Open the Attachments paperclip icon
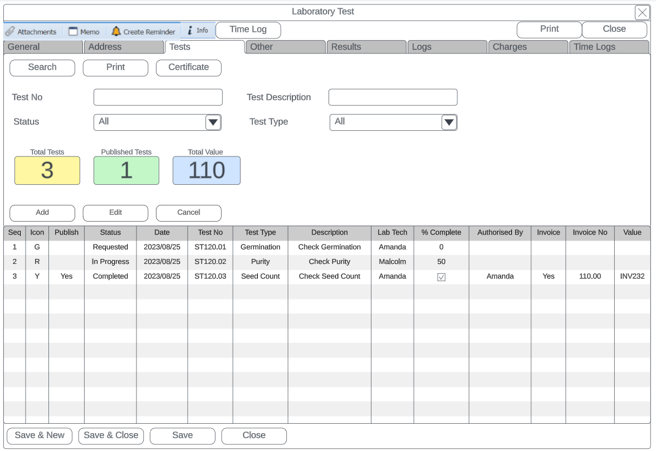Viewport: 656px width, 451px height. point(10,32)
